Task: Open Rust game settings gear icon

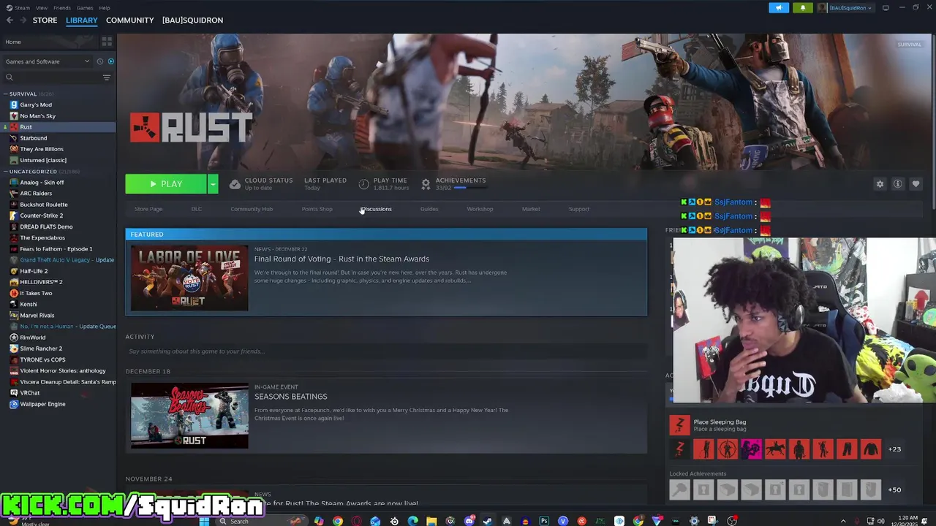Action: point(880,184)
